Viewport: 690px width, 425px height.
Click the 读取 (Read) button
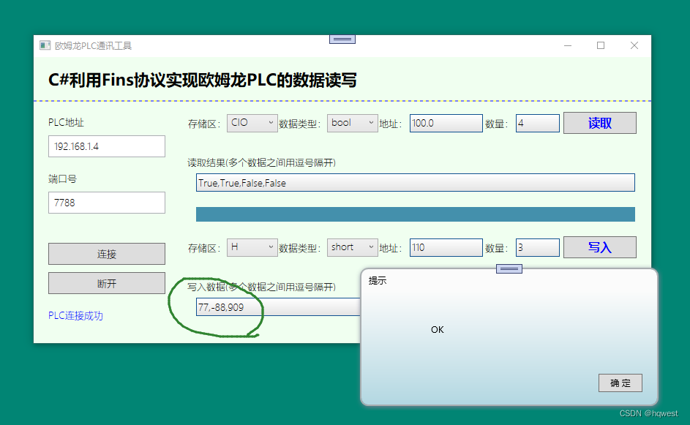pyautogui.click(x=600, y=123)
